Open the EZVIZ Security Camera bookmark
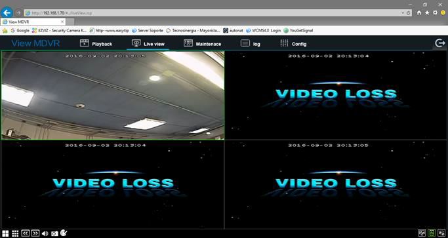 pyautogui.click(x=59, y=30)
